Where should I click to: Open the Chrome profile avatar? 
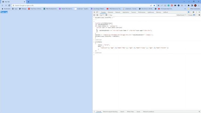click(195, 6)
